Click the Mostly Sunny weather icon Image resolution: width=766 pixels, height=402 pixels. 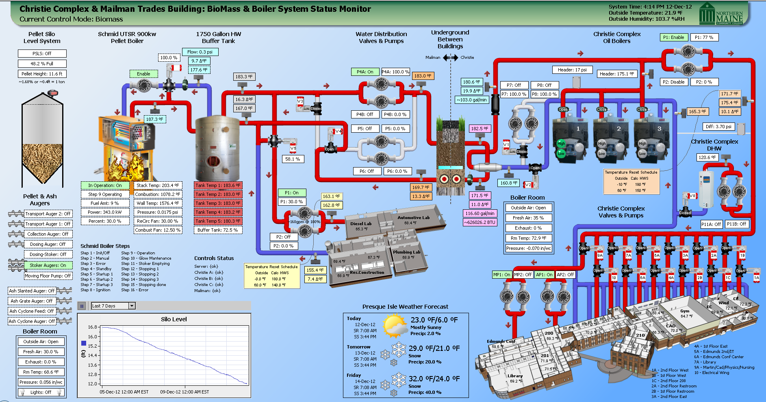395,327
